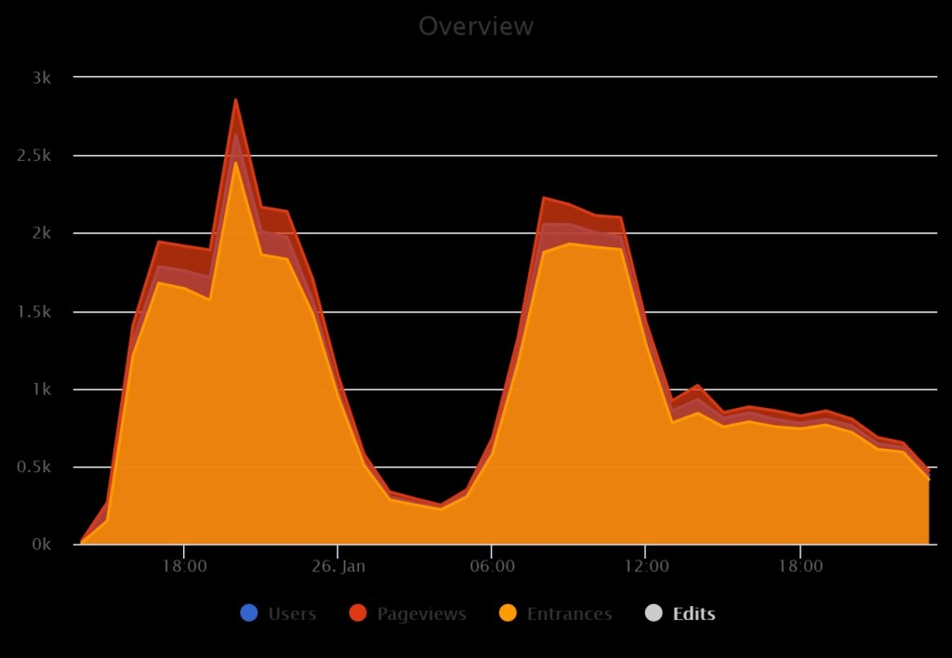Click the orange Entrances legend circle
Screen dimensions: 952x658
point(508,613)
